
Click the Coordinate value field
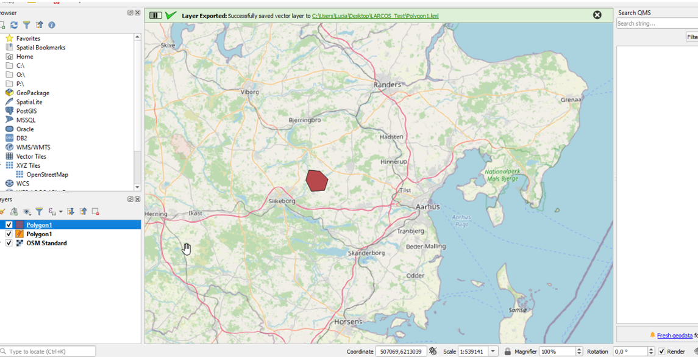click(401, 352)
